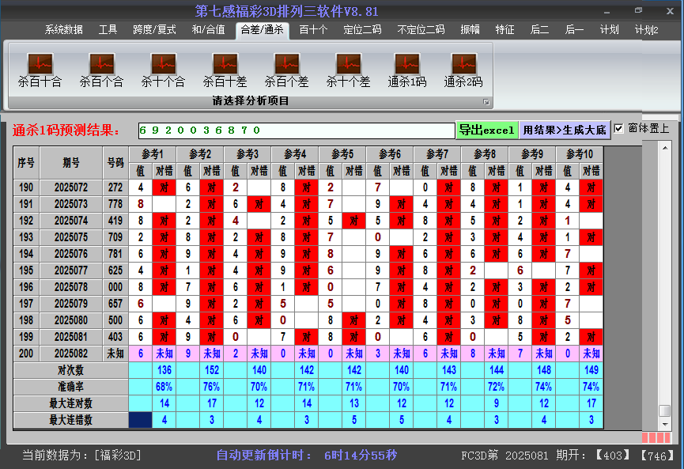Click the 期号 column header
Image resolution: width=684 pixels, height=469 pixels.
[x=71, y=163]
